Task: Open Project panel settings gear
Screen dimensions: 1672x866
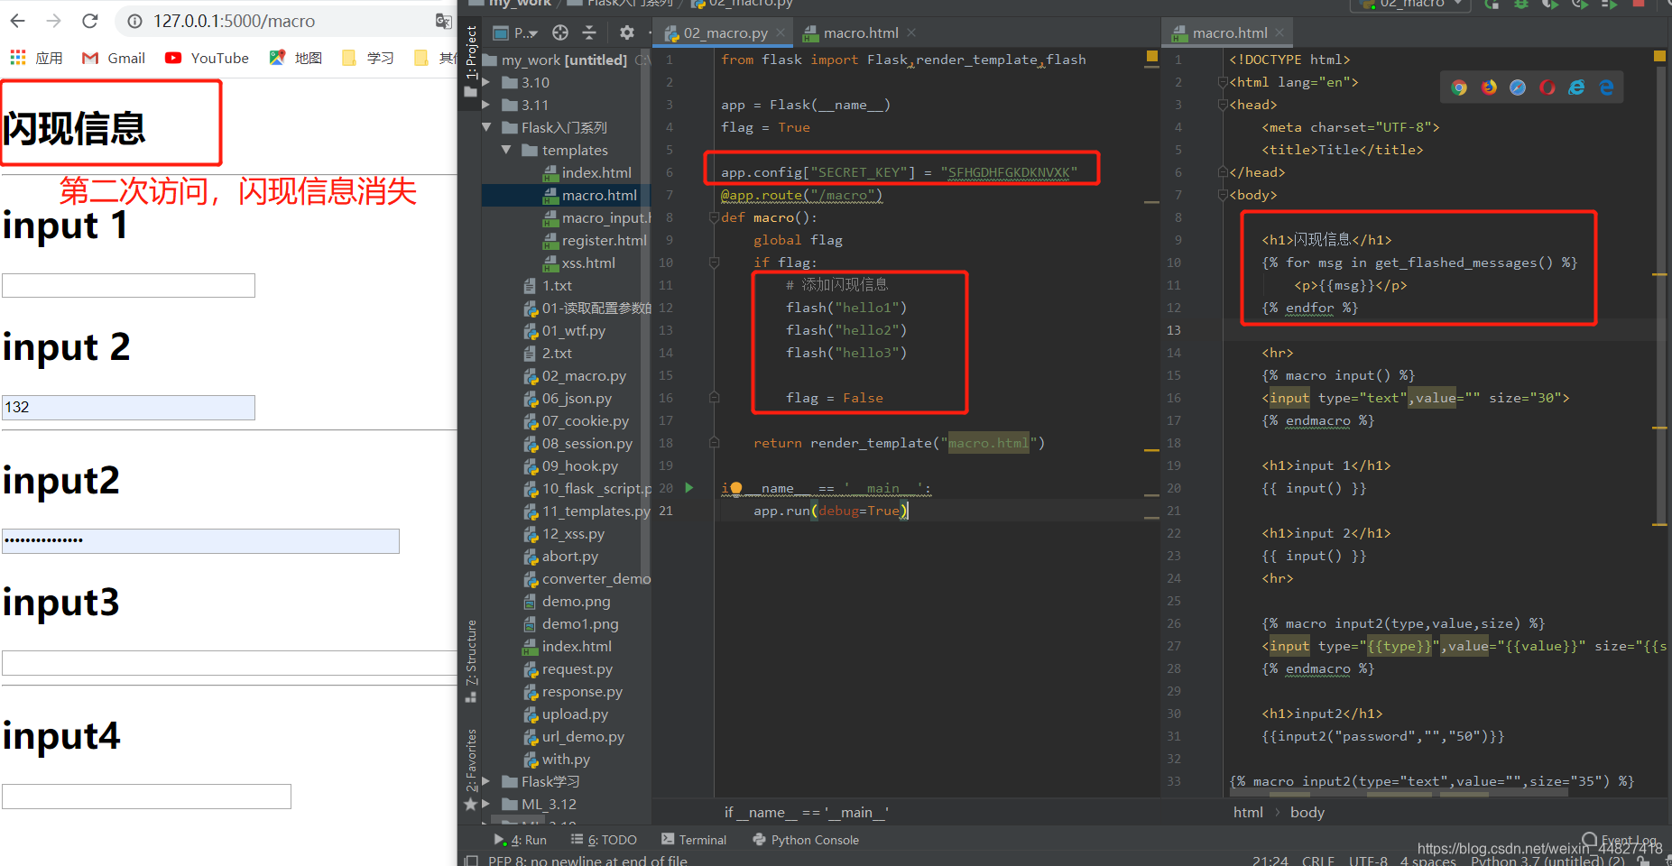Action: [x=627, y=33]
